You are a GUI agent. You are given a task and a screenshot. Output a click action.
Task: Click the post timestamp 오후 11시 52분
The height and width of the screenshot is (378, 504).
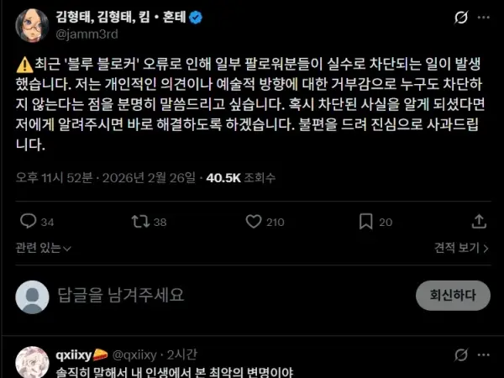pyautogui.click(x=54, y=178)
